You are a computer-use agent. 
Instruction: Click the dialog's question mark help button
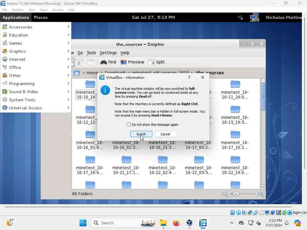(189, 78)
